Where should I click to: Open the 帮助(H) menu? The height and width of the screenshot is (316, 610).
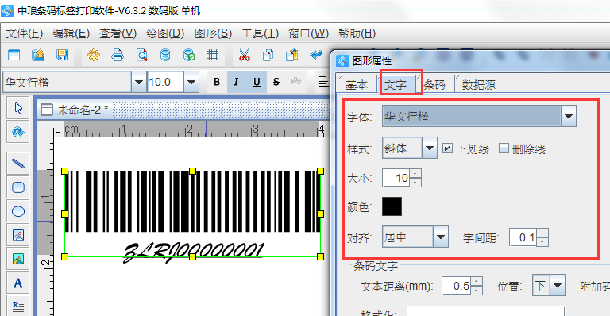(x=357, y=33)
